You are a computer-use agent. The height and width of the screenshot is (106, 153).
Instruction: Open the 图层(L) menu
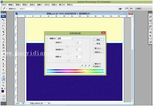coord(25,5)
